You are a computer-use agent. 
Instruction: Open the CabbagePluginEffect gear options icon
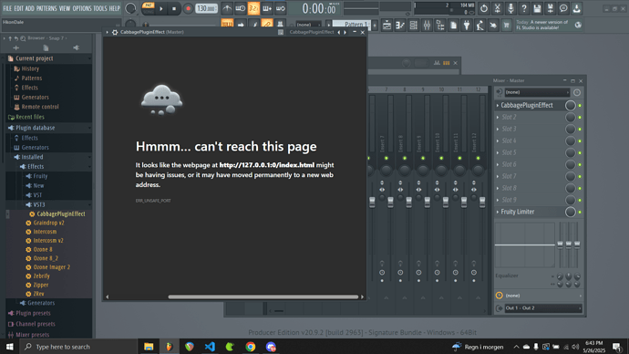[115, 32]
